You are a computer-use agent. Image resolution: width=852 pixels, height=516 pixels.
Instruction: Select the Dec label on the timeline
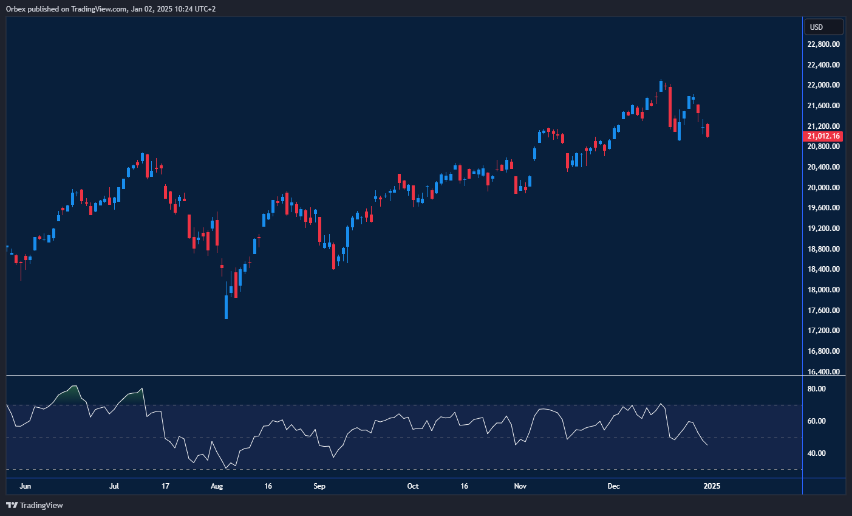[x=613, y=486]
